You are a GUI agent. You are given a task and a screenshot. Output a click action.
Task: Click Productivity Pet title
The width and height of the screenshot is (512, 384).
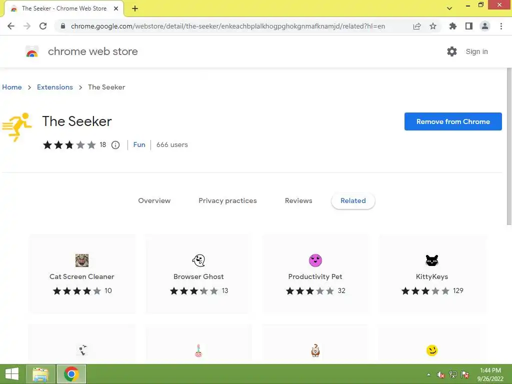click(x=315, y=276)
